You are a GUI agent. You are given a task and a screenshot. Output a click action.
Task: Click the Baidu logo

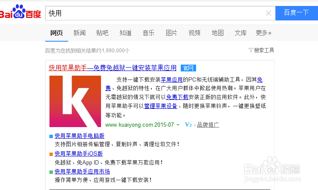(x=20, y=12)
